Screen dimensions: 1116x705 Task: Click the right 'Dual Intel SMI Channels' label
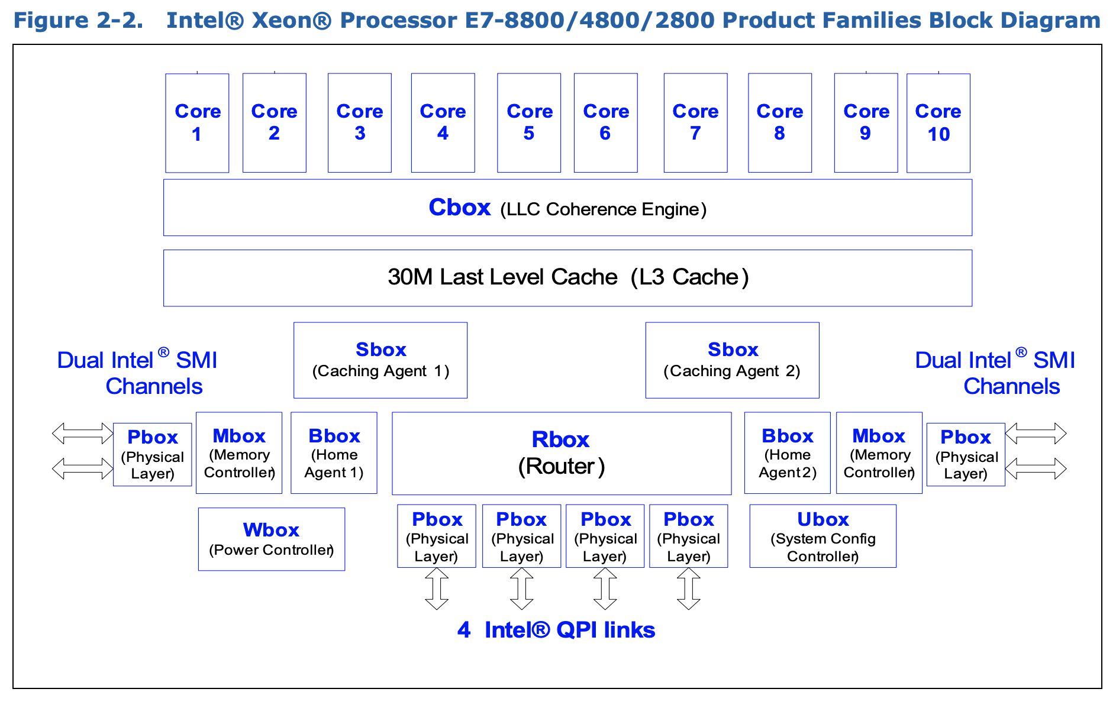tap(995, 373)
